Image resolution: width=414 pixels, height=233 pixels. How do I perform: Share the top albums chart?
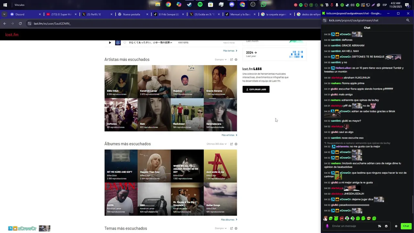(x=231, y=144)
